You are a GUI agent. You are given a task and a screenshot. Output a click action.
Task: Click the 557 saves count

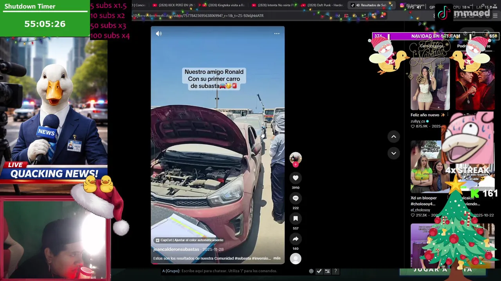click(x=296, y=228)
